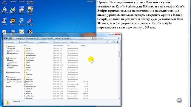This screenshot has width=191, height=107.
Task: Sort by the Тип (Type) column header
Action: pyautogui.click(x=68, y=45)
